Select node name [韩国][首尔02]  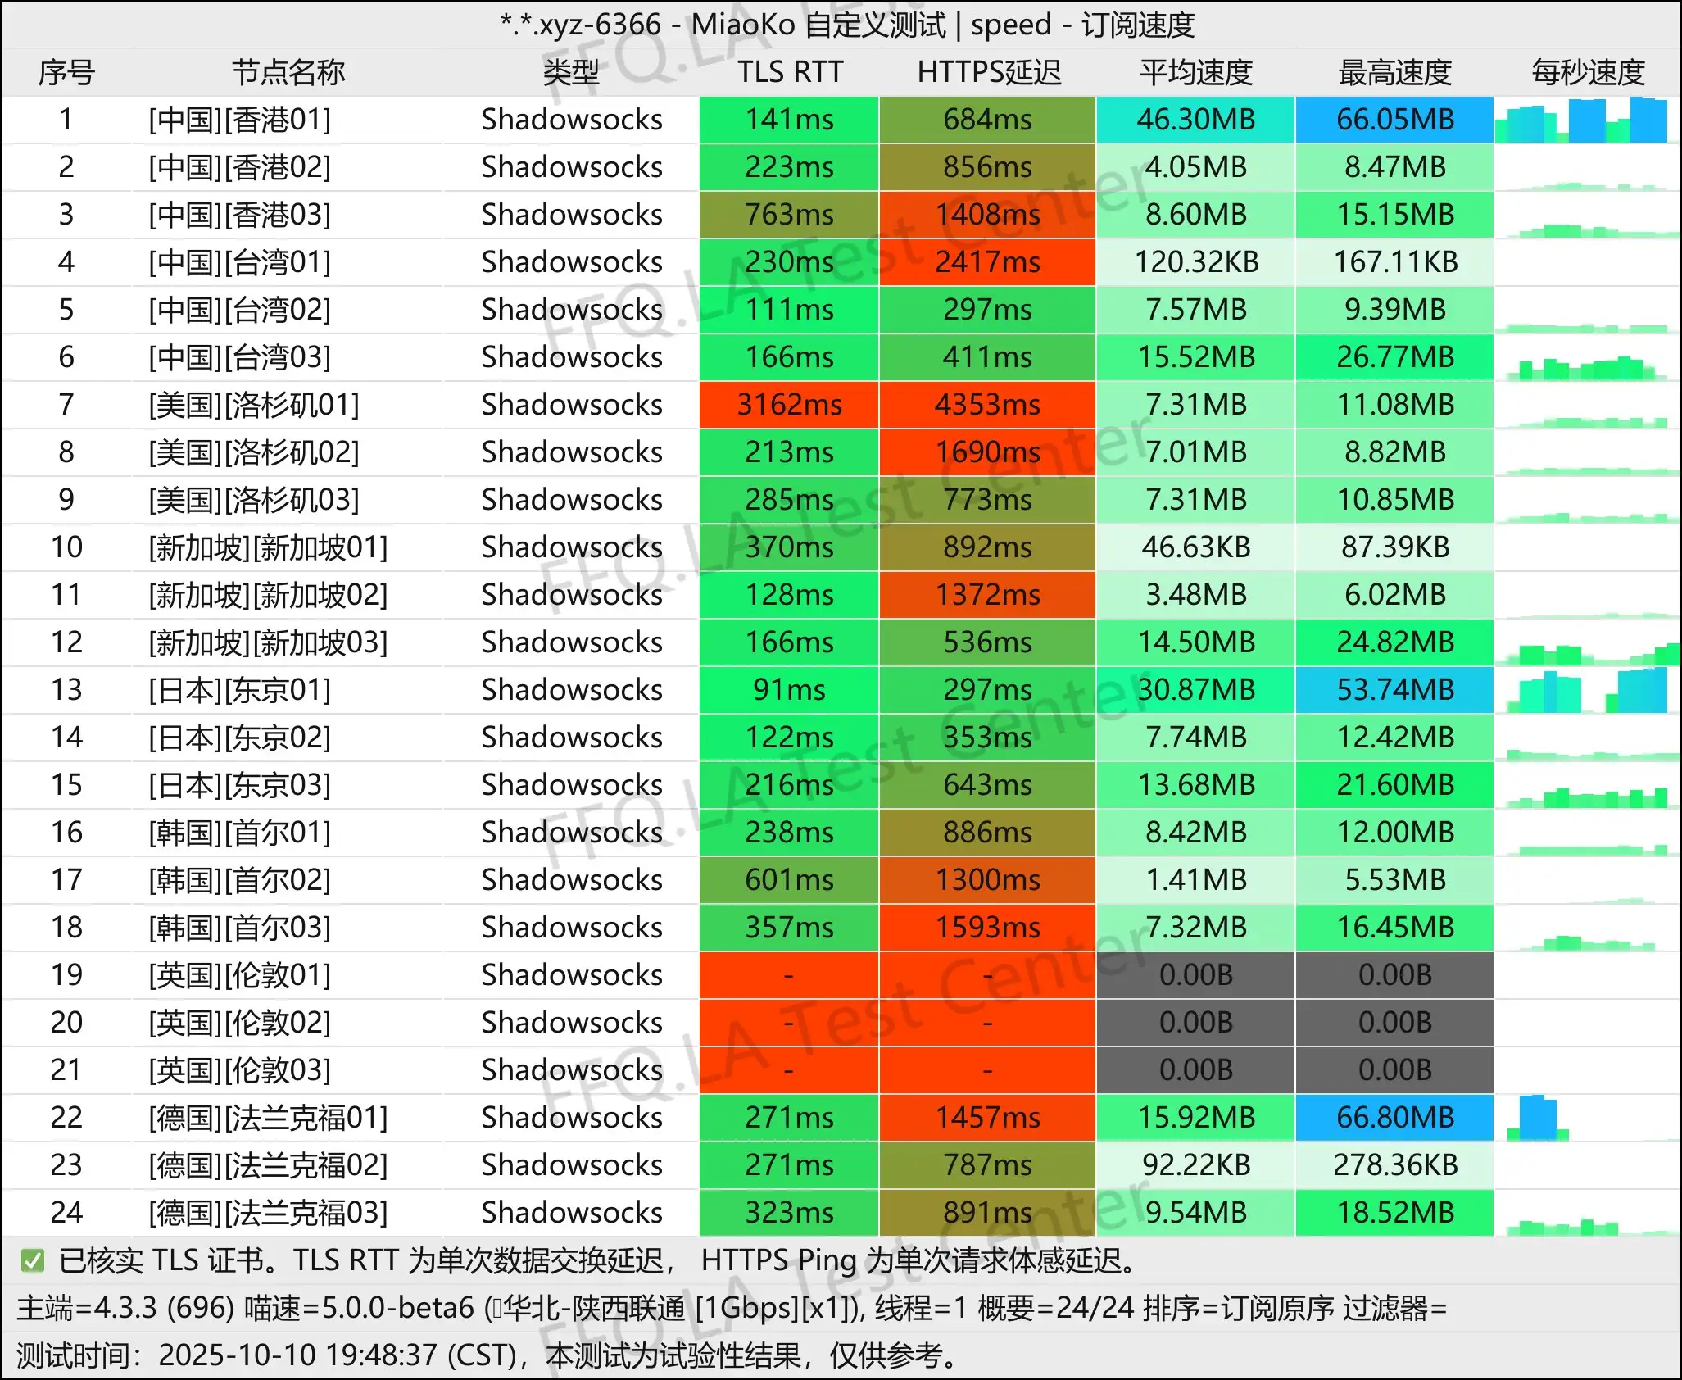click(239, 880)
